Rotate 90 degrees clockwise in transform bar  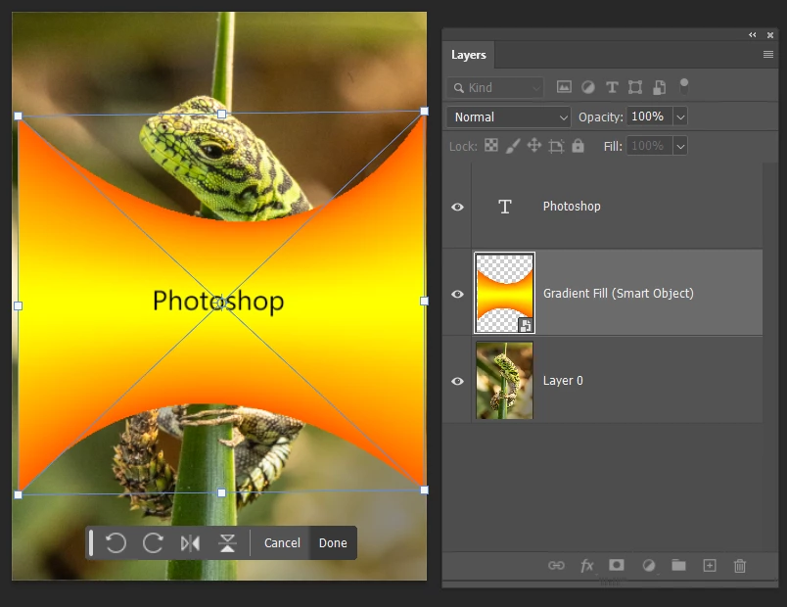[x=153, y=542]
